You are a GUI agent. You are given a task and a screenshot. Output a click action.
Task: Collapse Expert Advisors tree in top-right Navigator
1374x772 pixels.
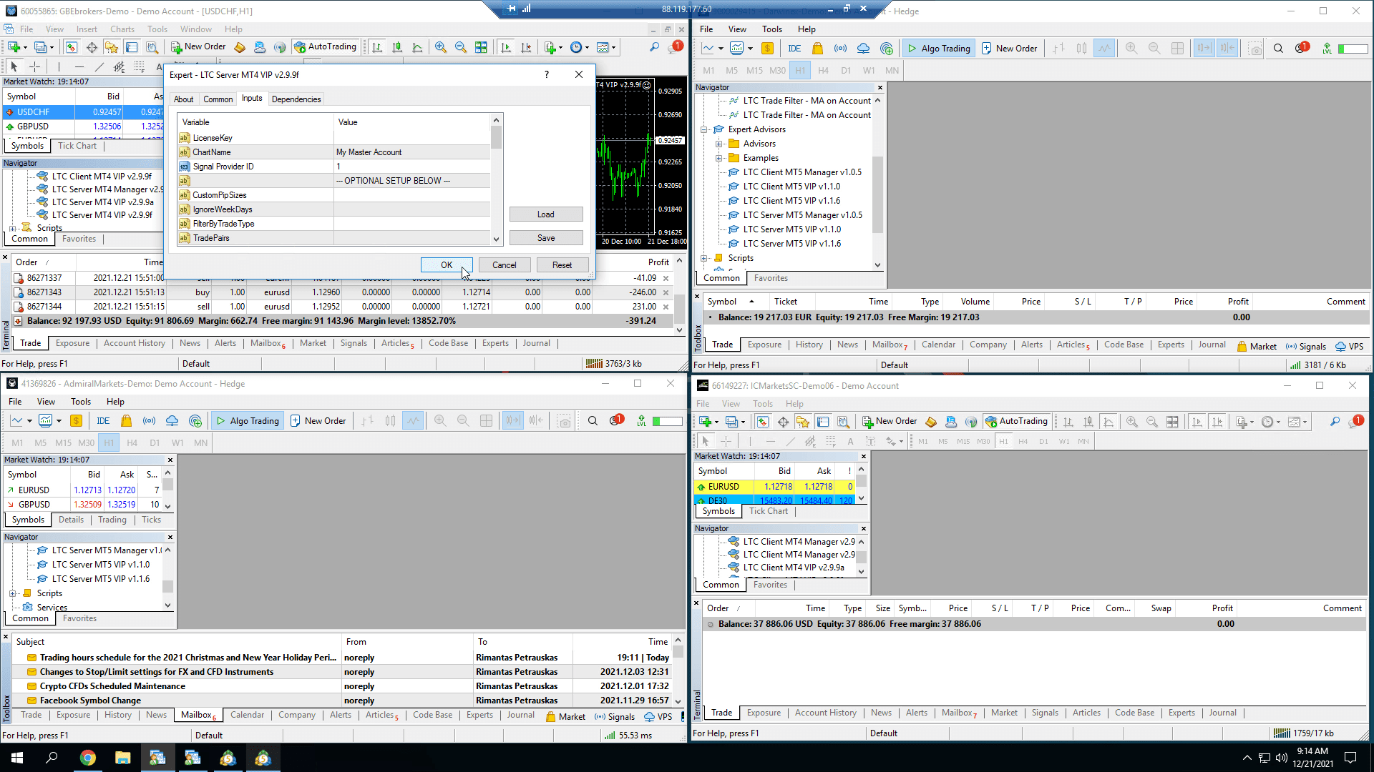click(704, 129)
